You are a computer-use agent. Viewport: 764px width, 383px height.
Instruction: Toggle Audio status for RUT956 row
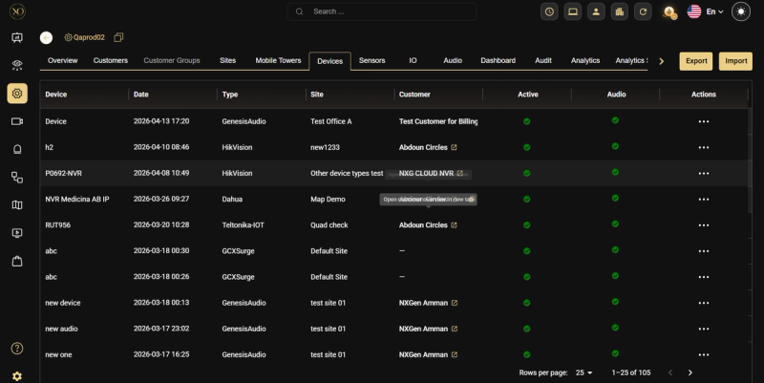615,224
